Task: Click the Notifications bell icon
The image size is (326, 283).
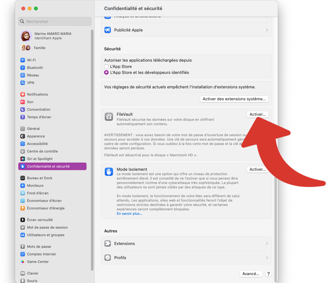Action: (23, 94)
